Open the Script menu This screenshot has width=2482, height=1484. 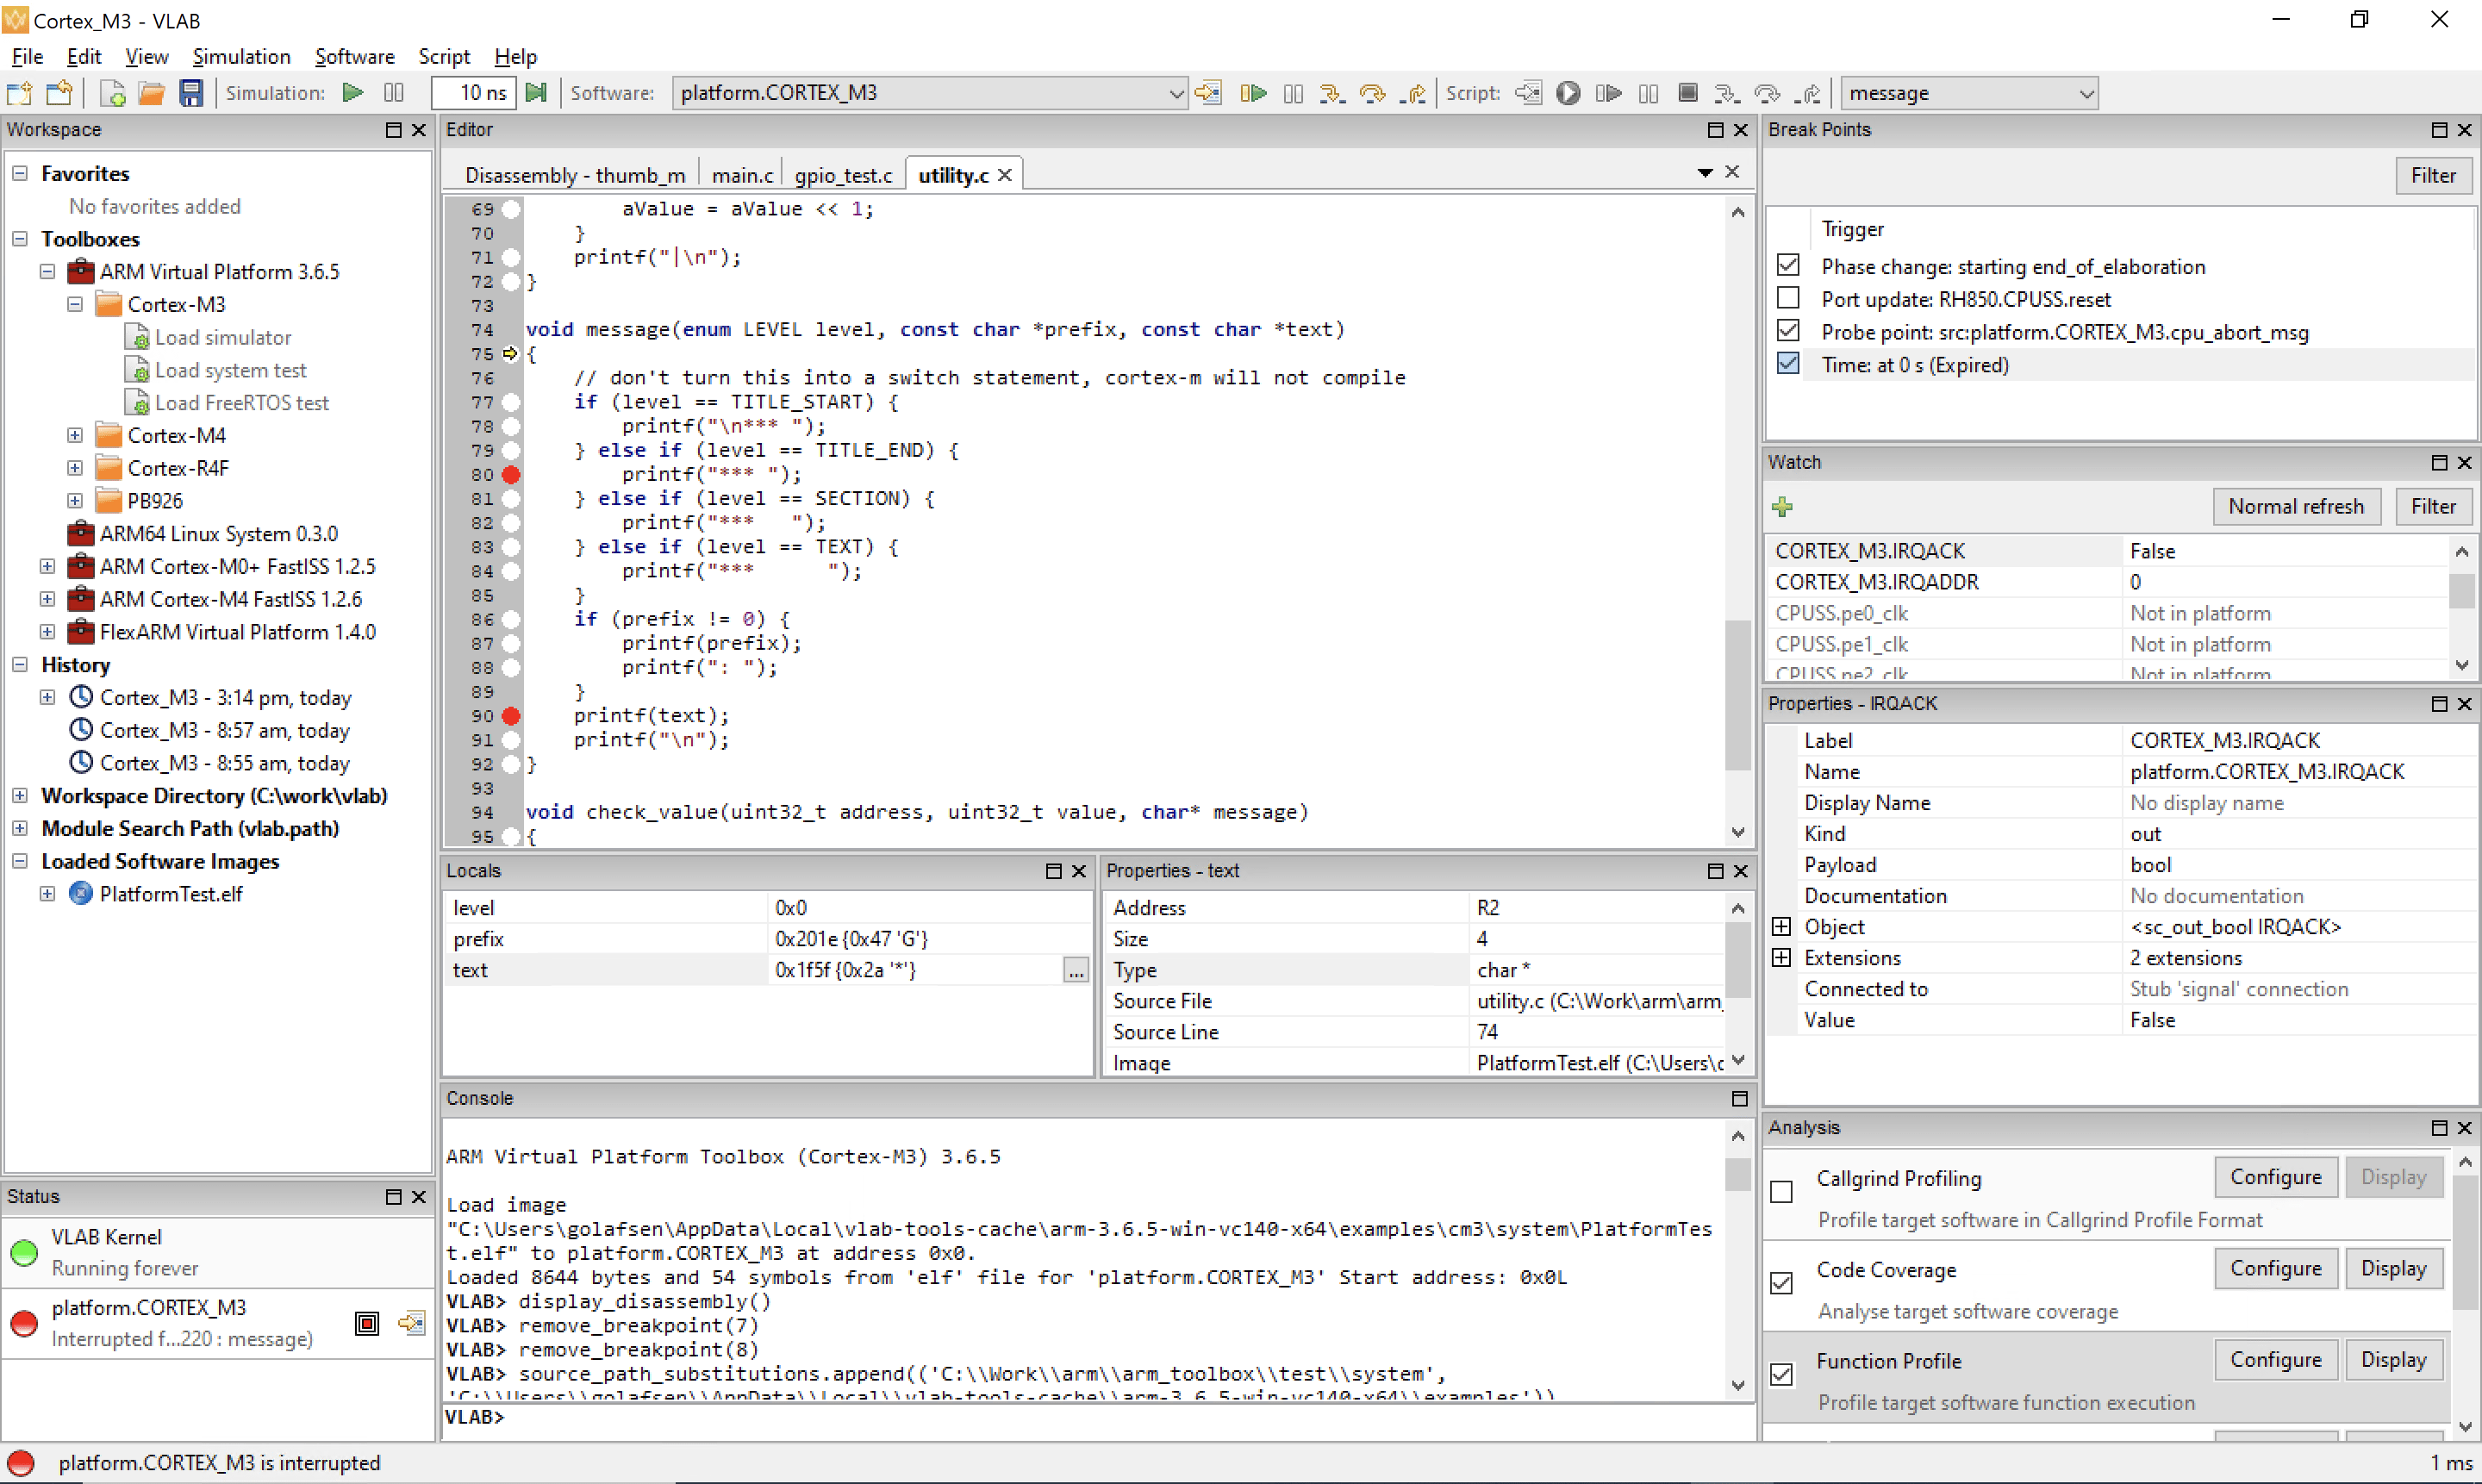[x=443, y=56]
